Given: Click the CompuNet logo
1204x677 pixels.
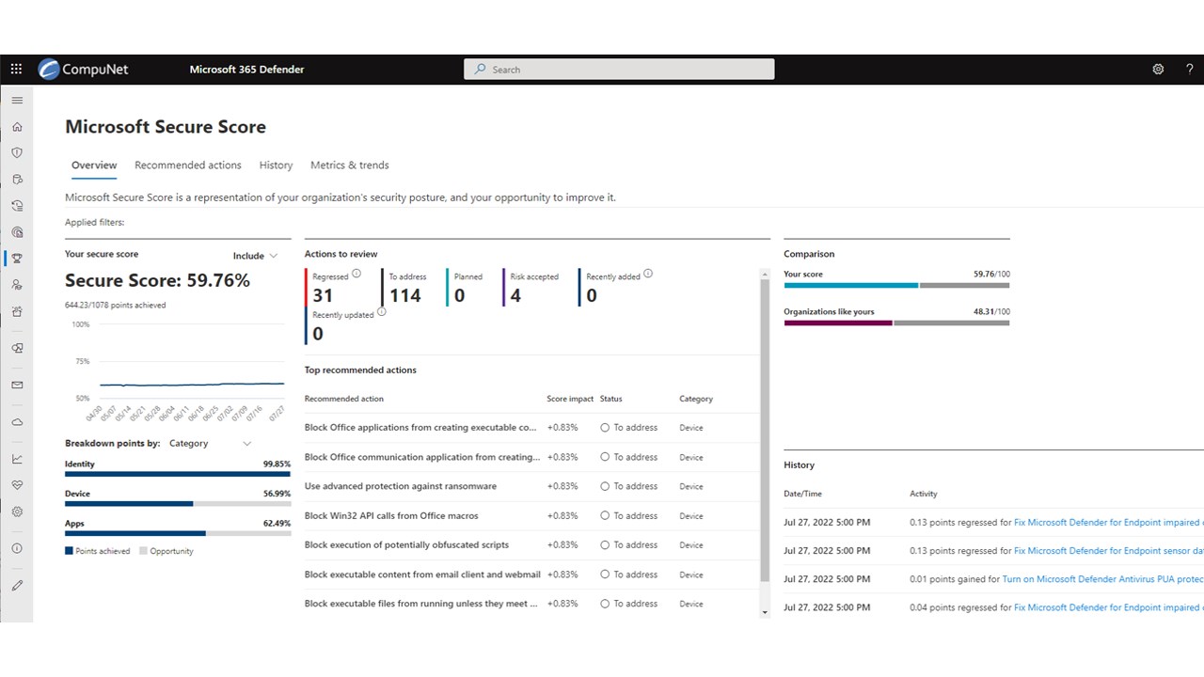Looking at the screenshot, I should click(83, 70).
